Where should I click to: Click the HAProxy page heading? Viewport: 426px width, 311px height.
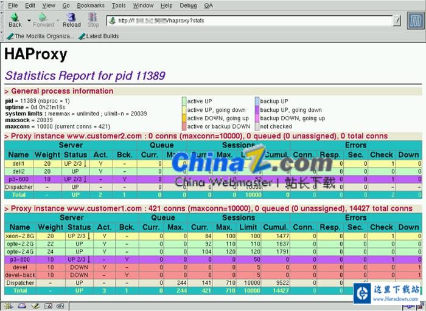(x=36, y=54)
